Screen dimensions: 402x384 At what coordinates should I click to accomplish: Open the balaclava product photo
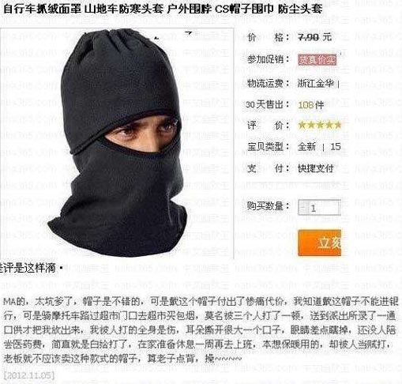(117, 143)
